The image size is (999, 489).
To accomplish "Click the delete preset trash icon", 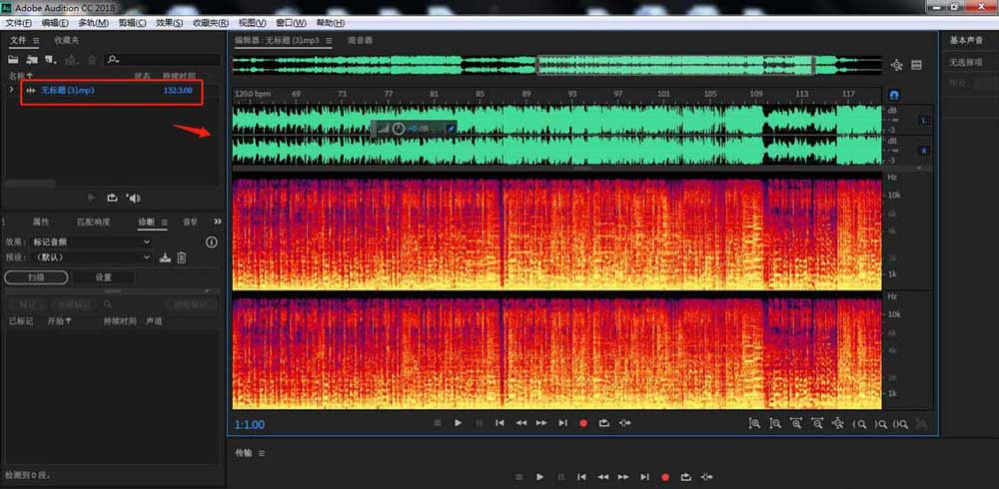I will [182, 257].
